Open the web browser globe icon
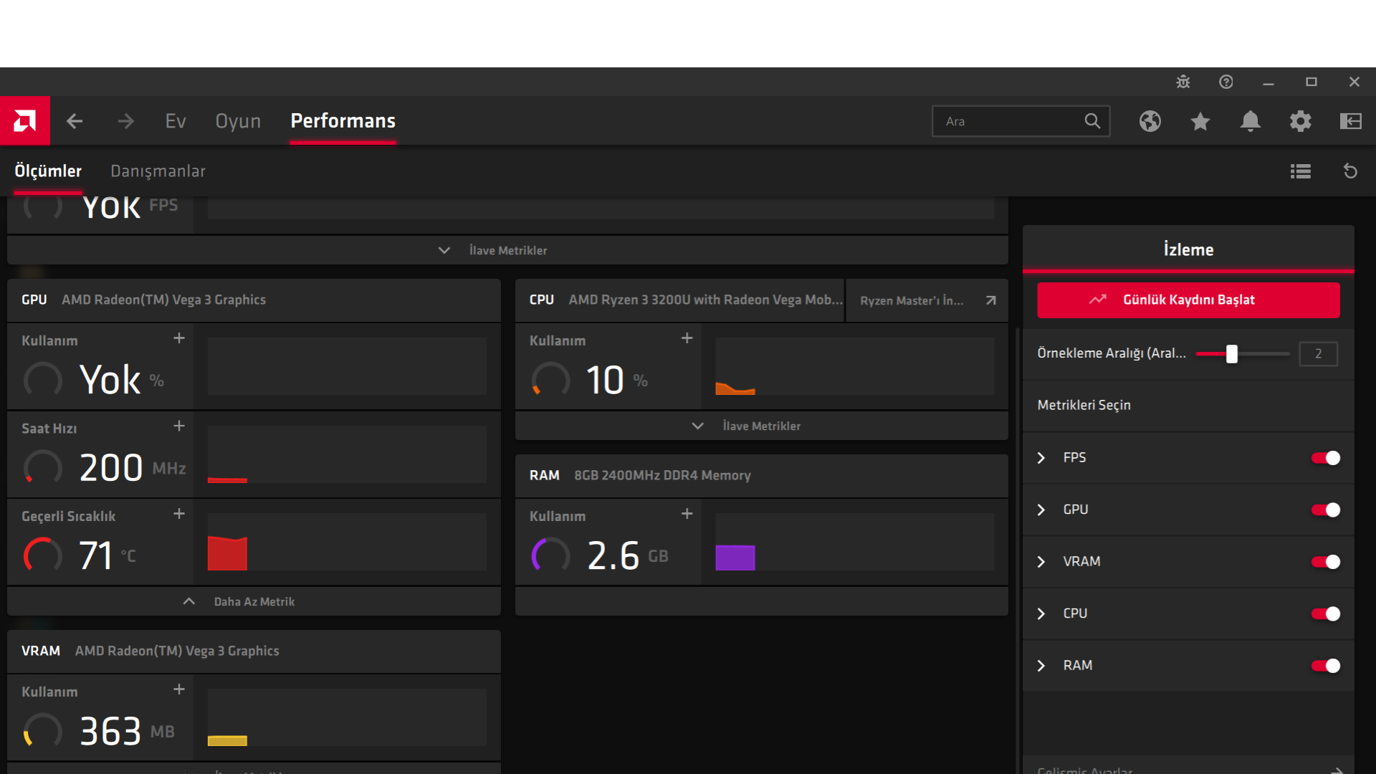1376x774 pixels. point(1150,121)
